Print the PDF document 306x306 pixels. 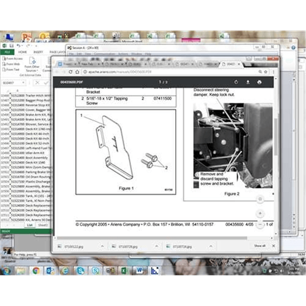(259, 82)
